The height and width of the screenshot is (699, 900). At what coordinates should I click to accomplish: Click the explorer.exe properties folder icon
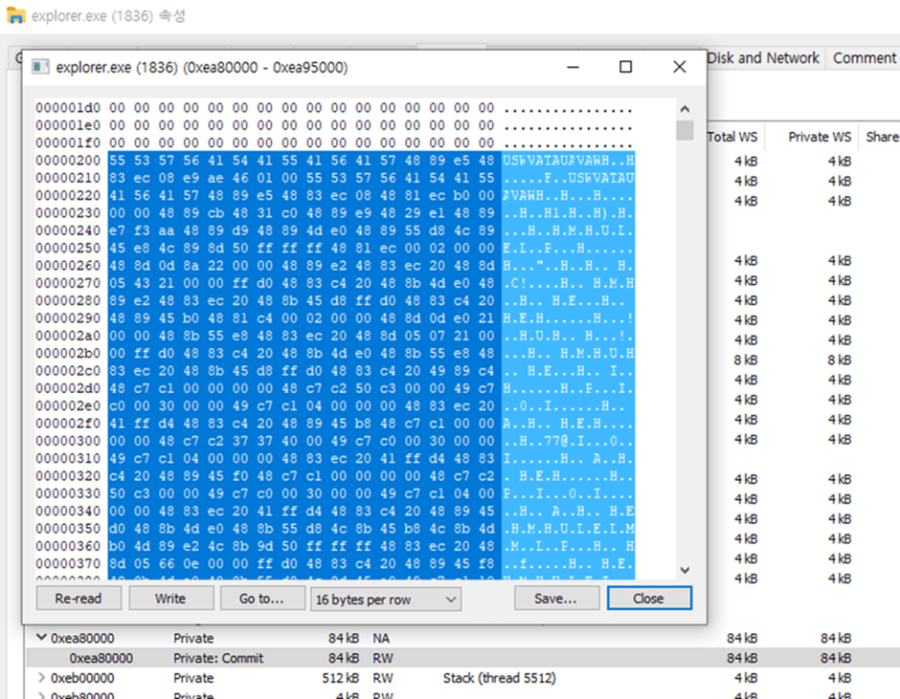tap(15, 15)
